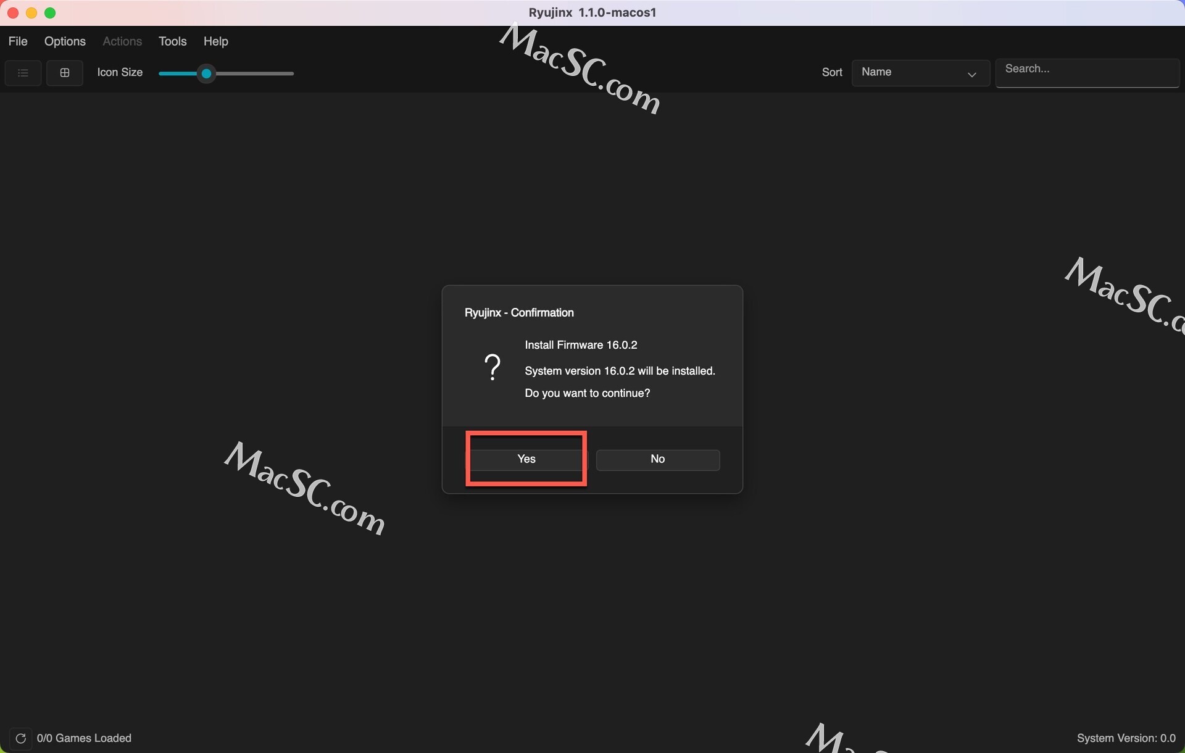Open the Actions menu
Screen dimensions: 1185x753
pyautogui.click(x=122, y=41)
